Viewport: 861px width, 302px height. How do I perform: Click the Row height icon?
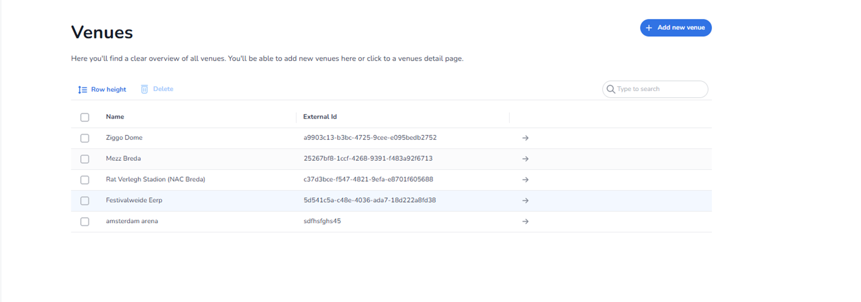coord(83,90)
